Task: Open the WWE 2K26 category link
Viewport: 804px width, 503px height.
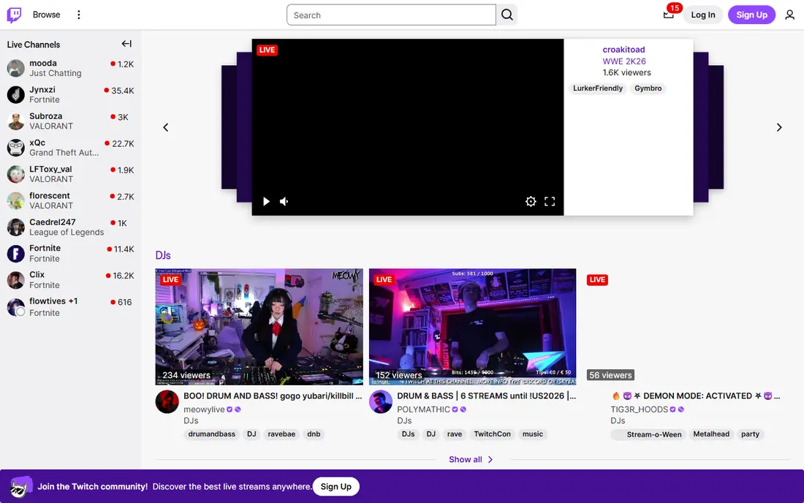Action: coord(624,61)
